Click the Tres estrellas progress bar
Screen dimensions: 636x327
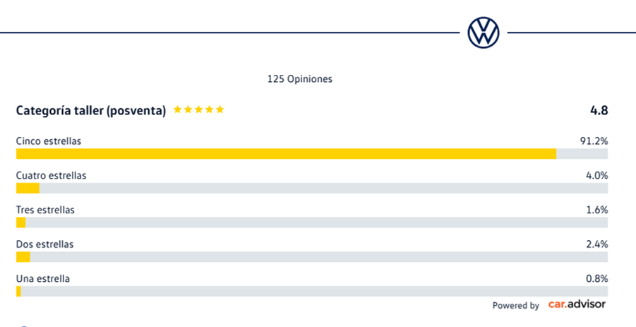(312, 222)
